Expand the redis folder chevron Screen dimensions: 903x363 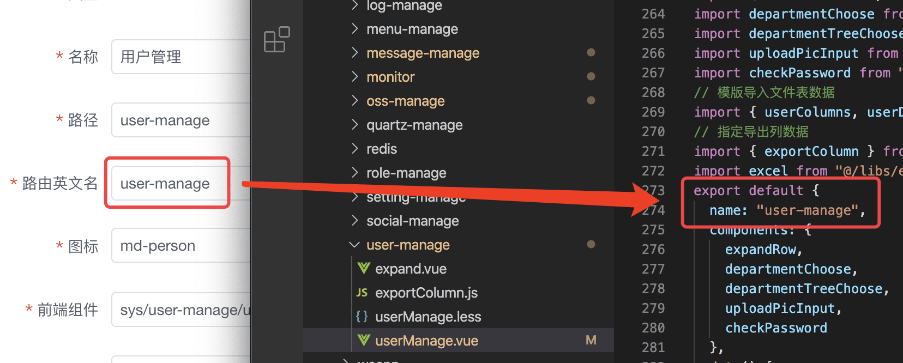(x=354, y=149)
